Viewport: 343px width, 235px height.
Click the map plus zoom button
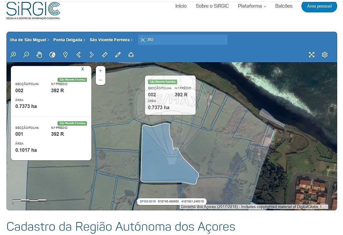[x=101, y=70]
